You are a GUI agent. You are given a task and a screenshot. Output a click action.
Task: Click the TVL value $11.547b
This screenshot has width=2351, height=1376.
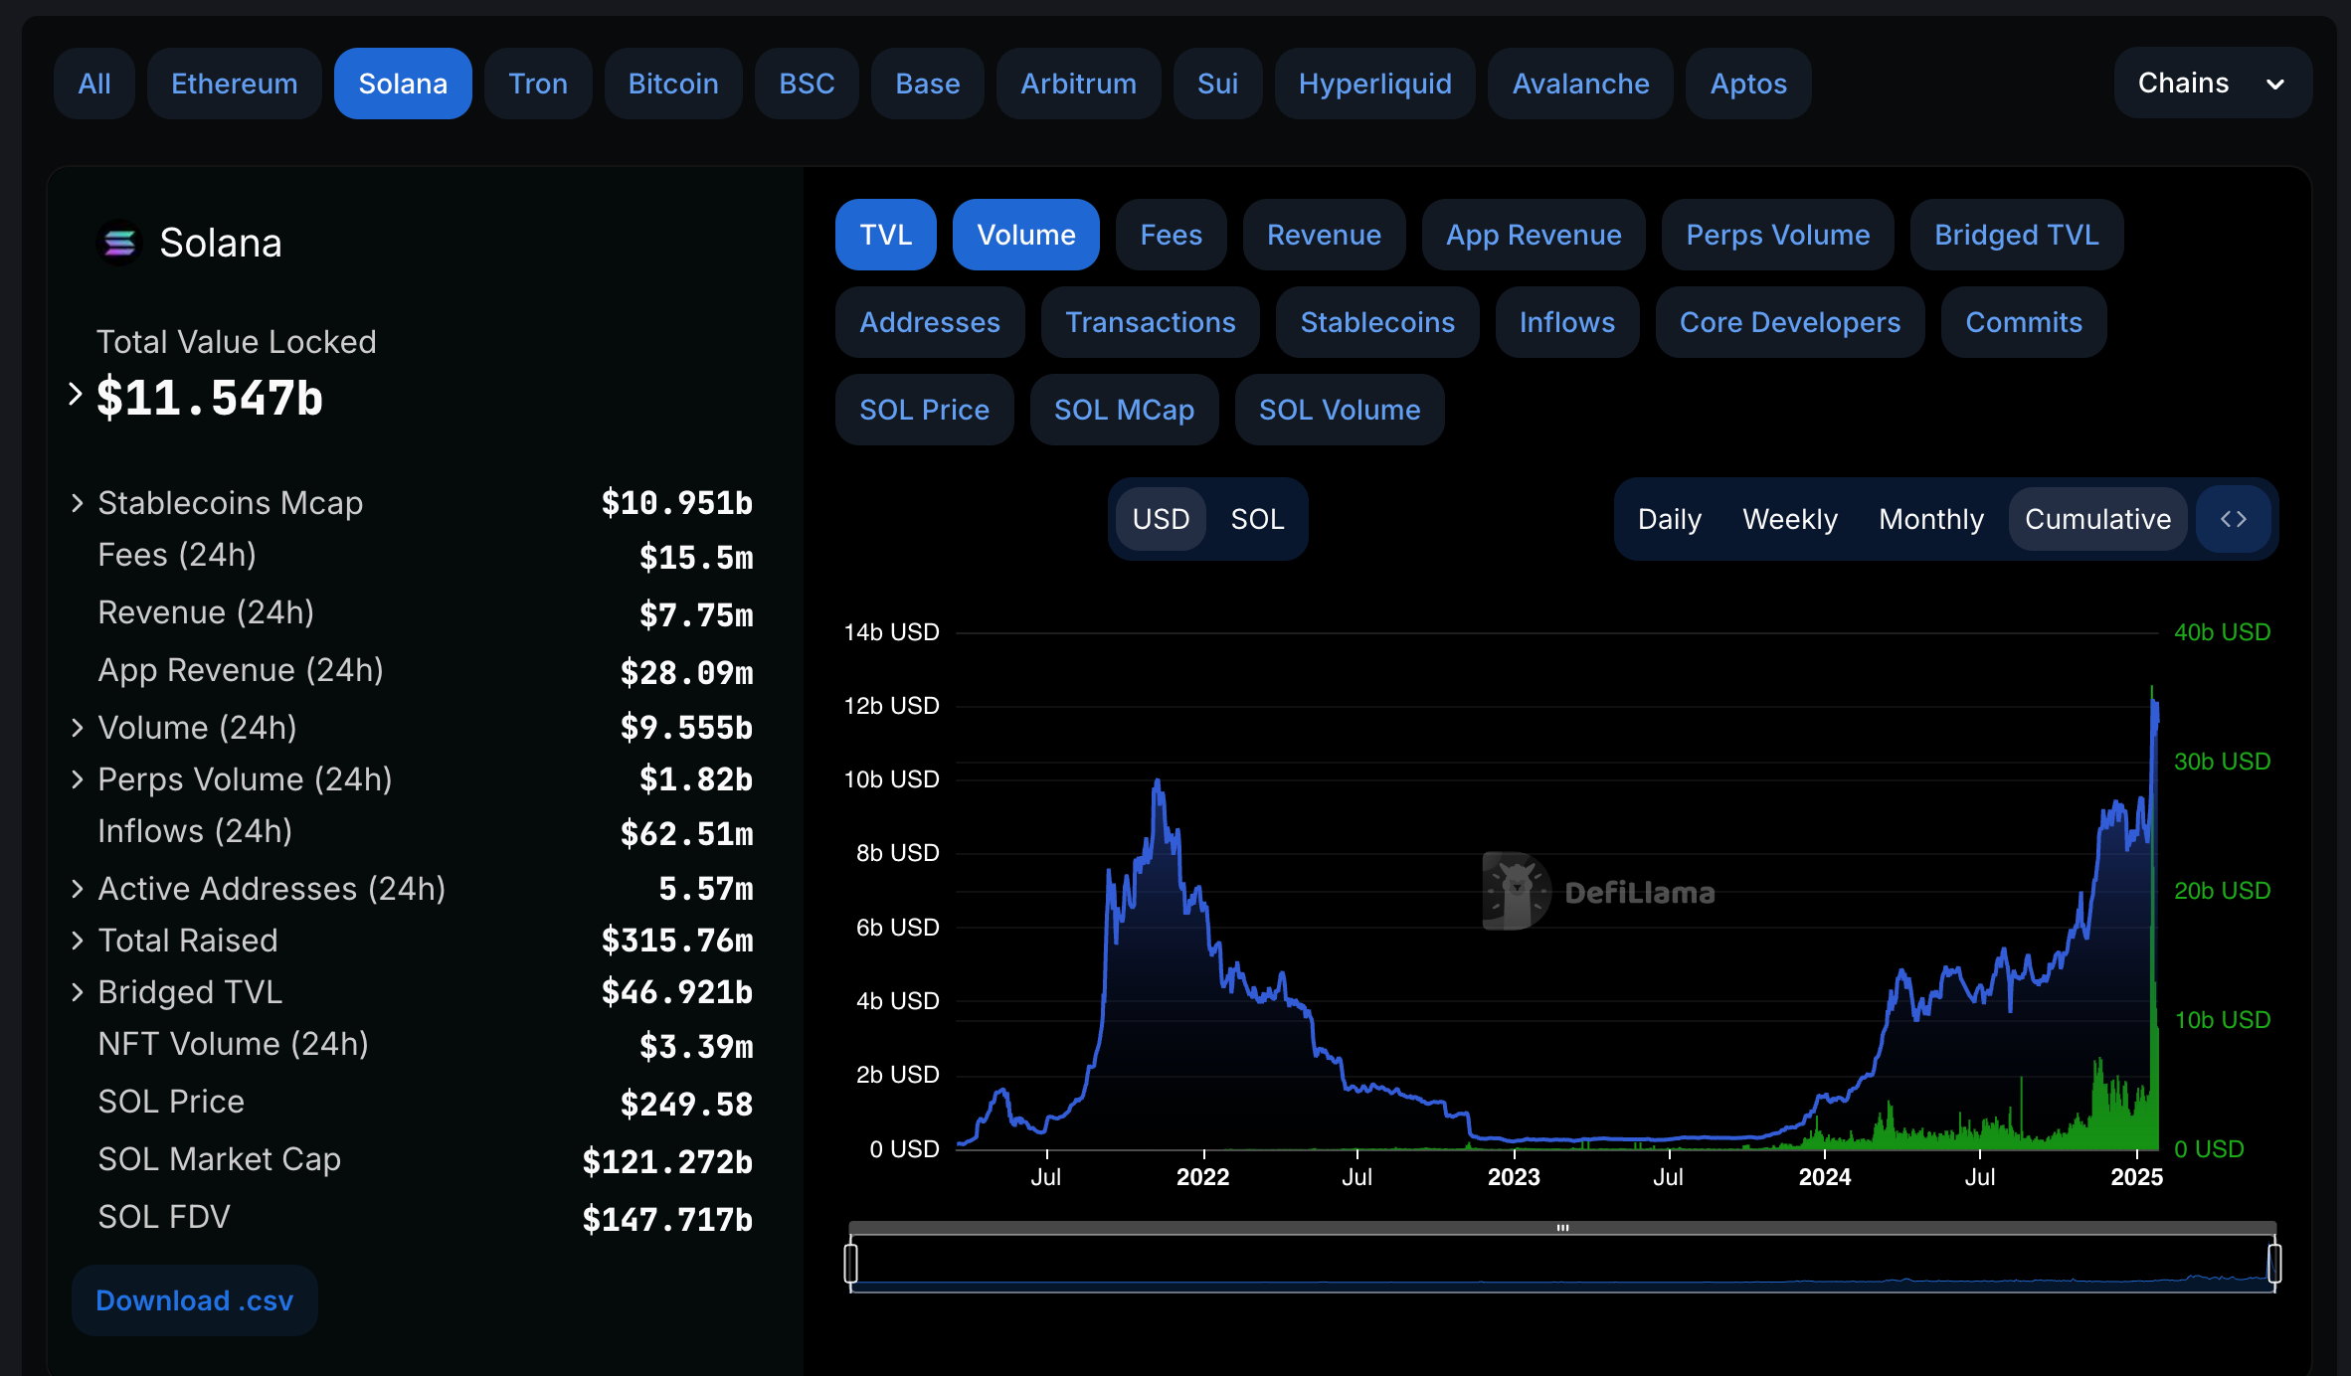210,398
